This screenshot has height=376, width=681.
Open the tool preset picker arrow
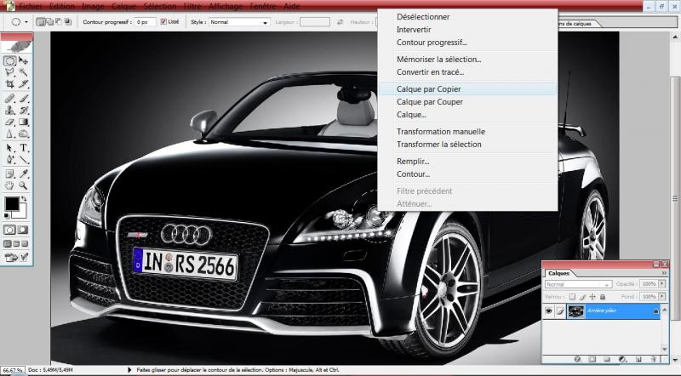[x=26, y=22]
